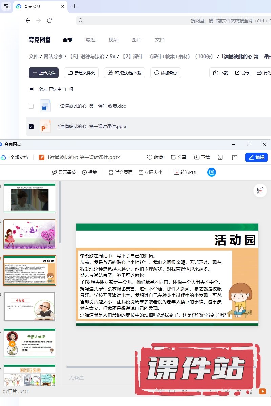The image size is (271, 406).
Task: Switch to the 视频 tab
Action: (x=113, y=40)
